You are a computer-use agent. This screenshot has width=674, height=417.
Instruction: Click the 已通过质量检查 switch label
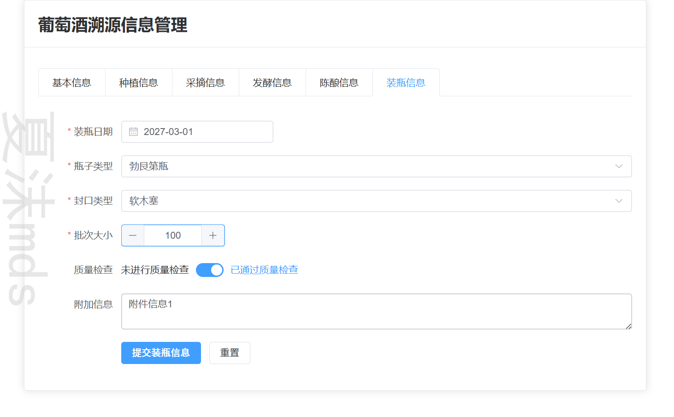pyautogui.click(x=264, y=270)
